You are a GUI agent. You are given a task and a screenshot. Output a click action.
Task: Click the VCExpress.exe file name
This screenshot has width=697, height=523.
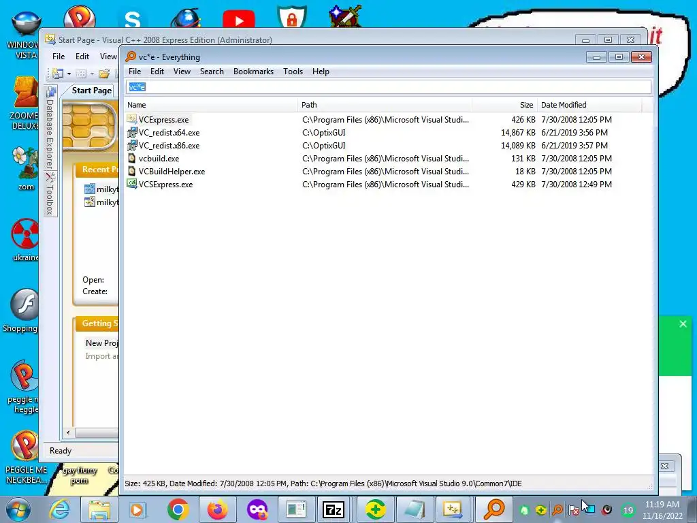pos(163,120)
